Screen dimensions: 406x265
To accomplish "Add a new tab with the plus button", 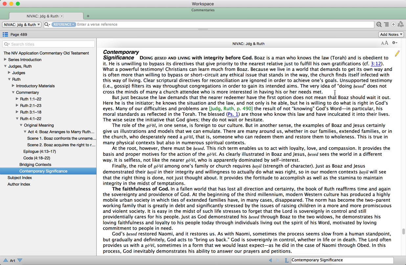I will (x=88, y=16).
